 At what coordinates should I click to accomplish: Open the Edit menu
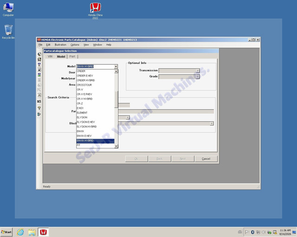(x=48, y=45)
